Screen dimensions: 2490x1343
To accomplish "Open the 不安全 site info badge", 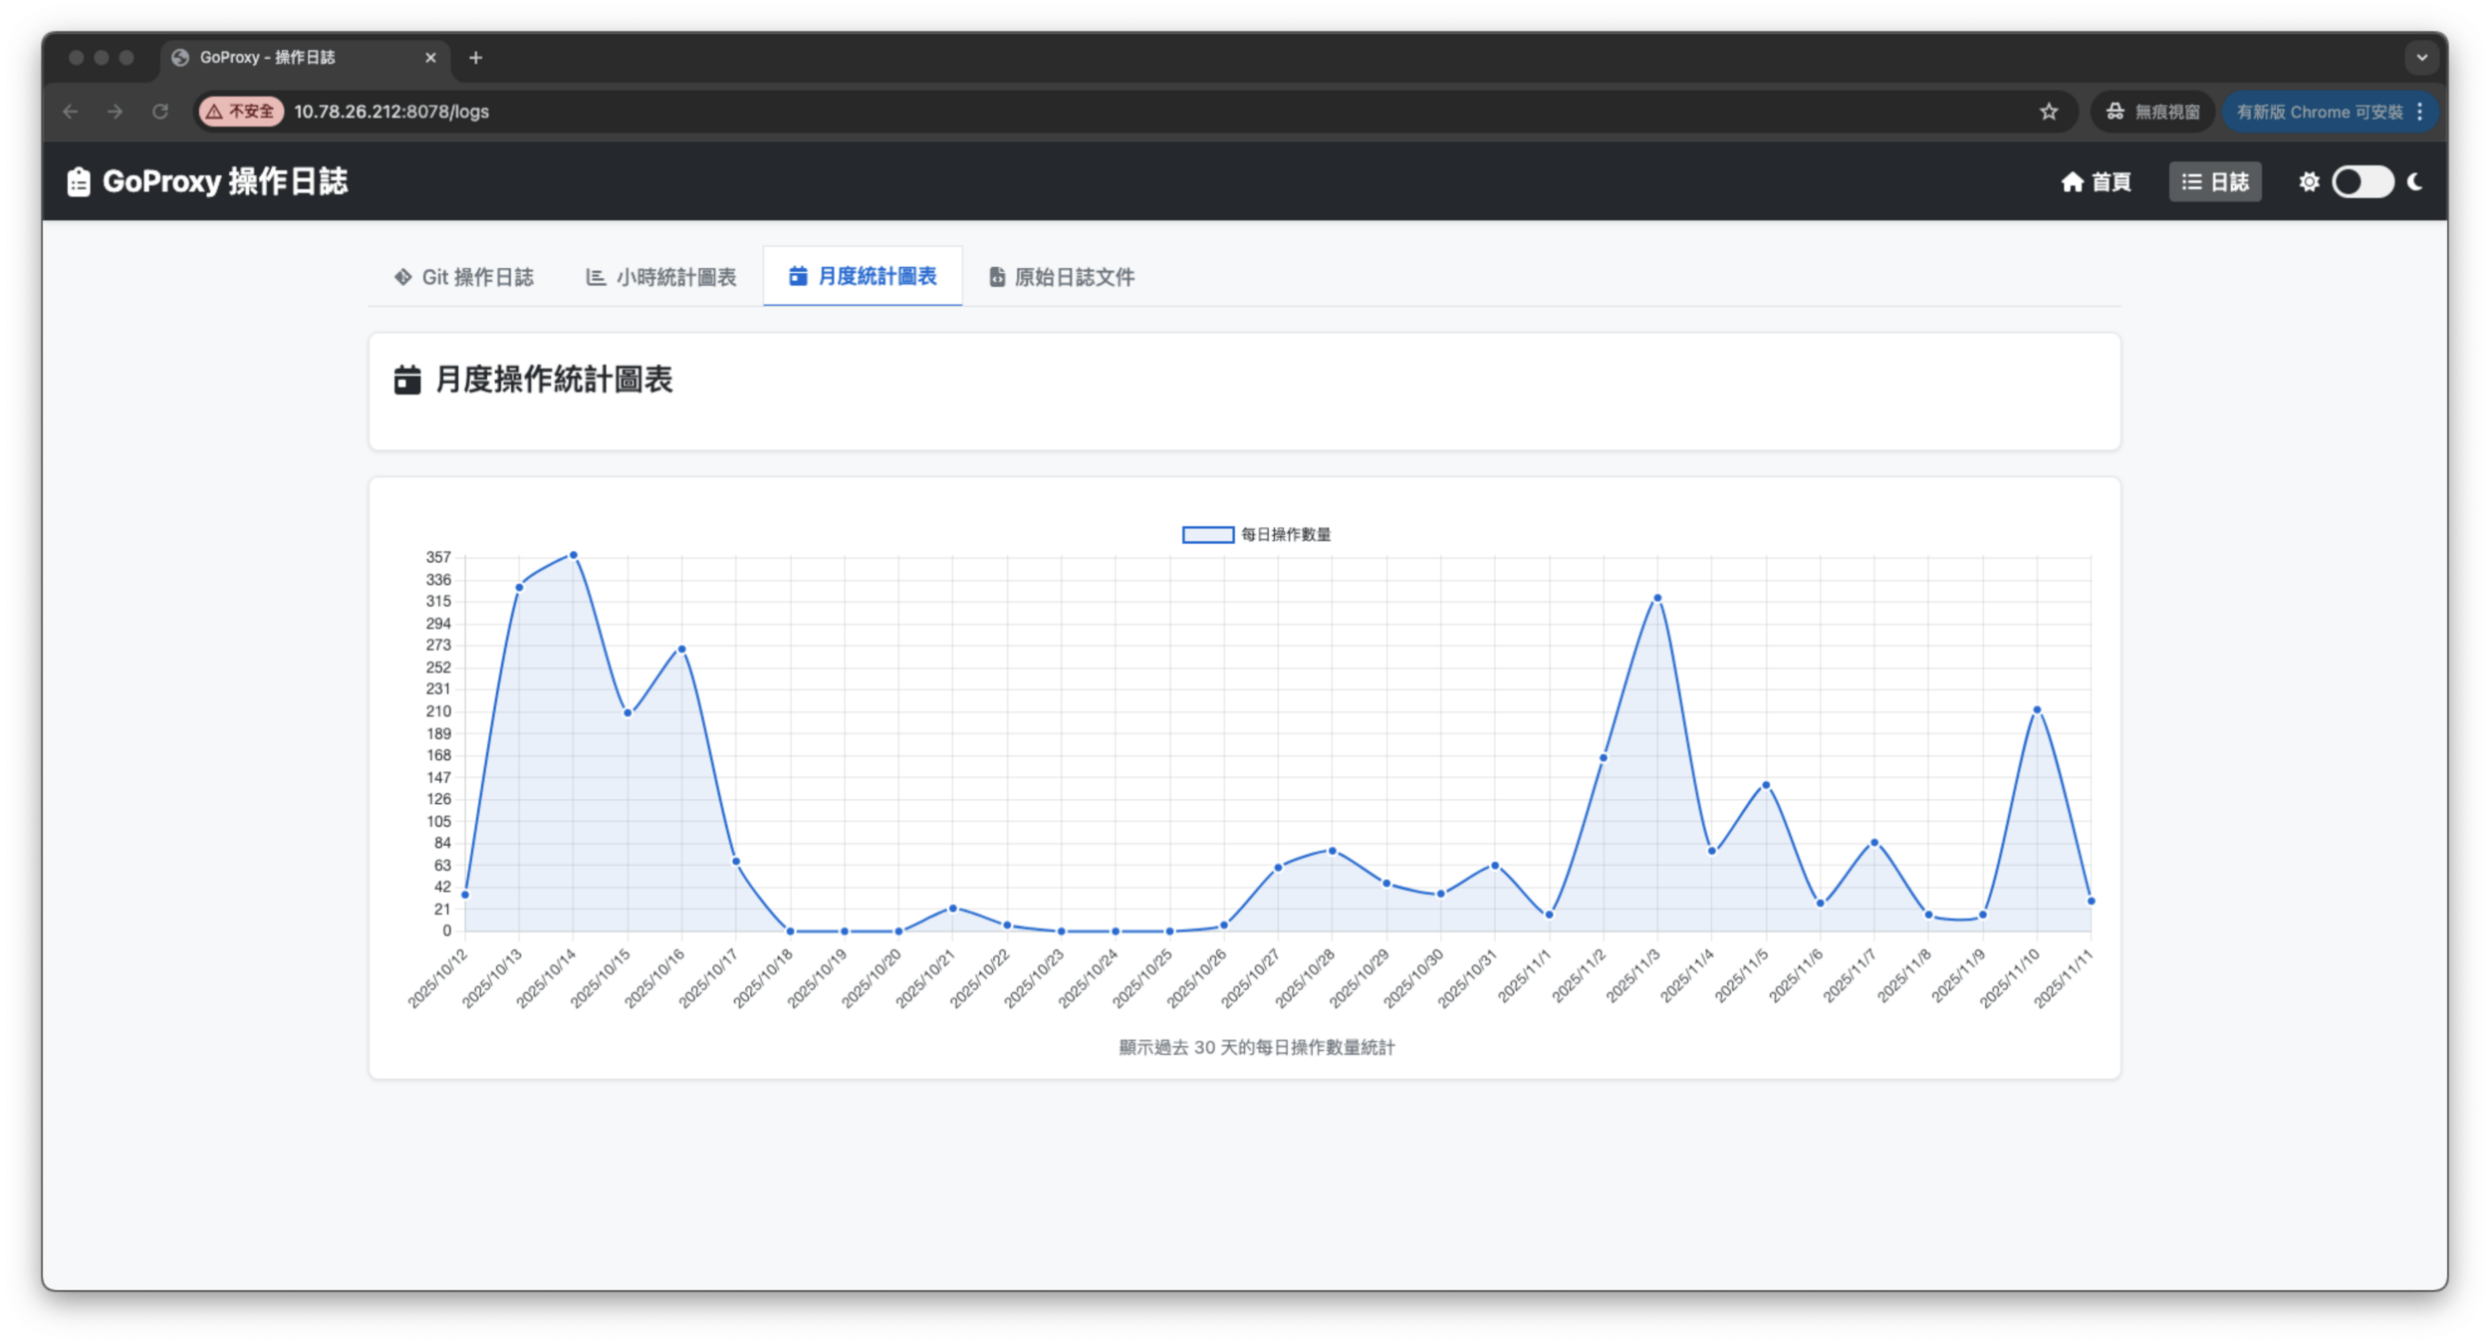I will [241, 112].
